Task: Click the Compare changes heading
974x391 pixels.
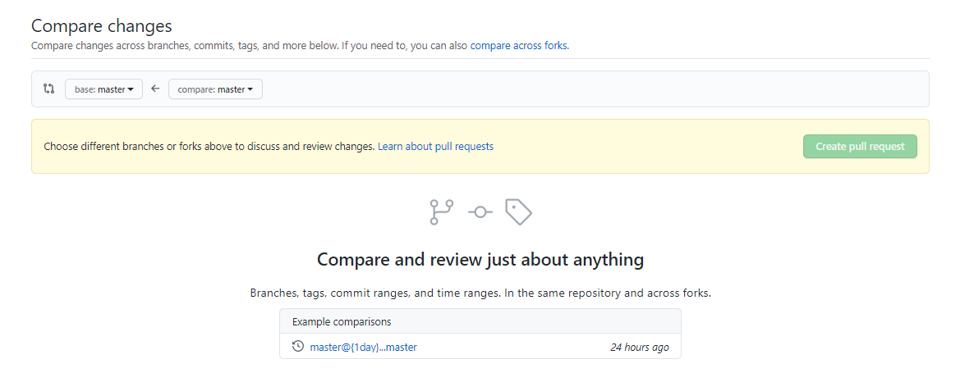Action: click(101, 26)
